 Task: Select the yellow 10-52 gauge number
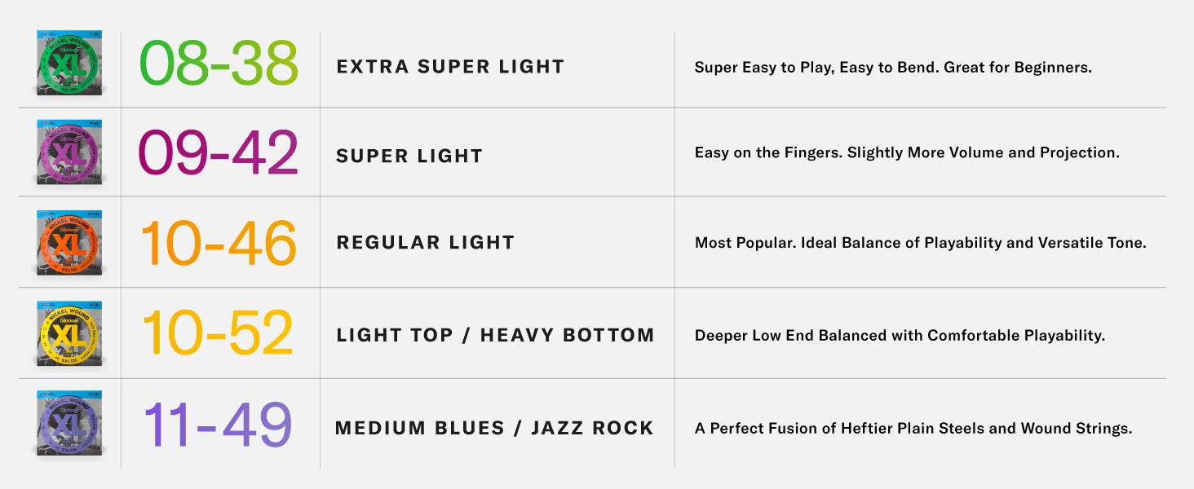(x=217, y=334)
